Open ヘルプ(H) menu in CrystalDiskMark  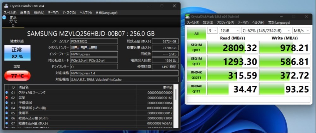pos(258,22)
